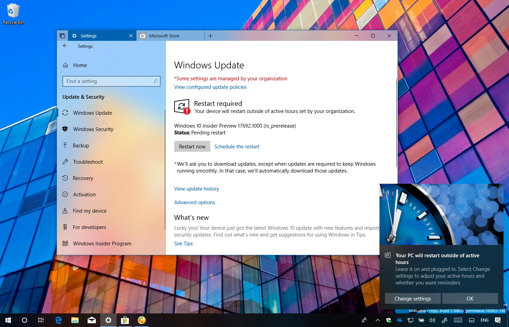The image size is (509, 327).
Task: Dismiss notification with OK button
Action: 470,298
